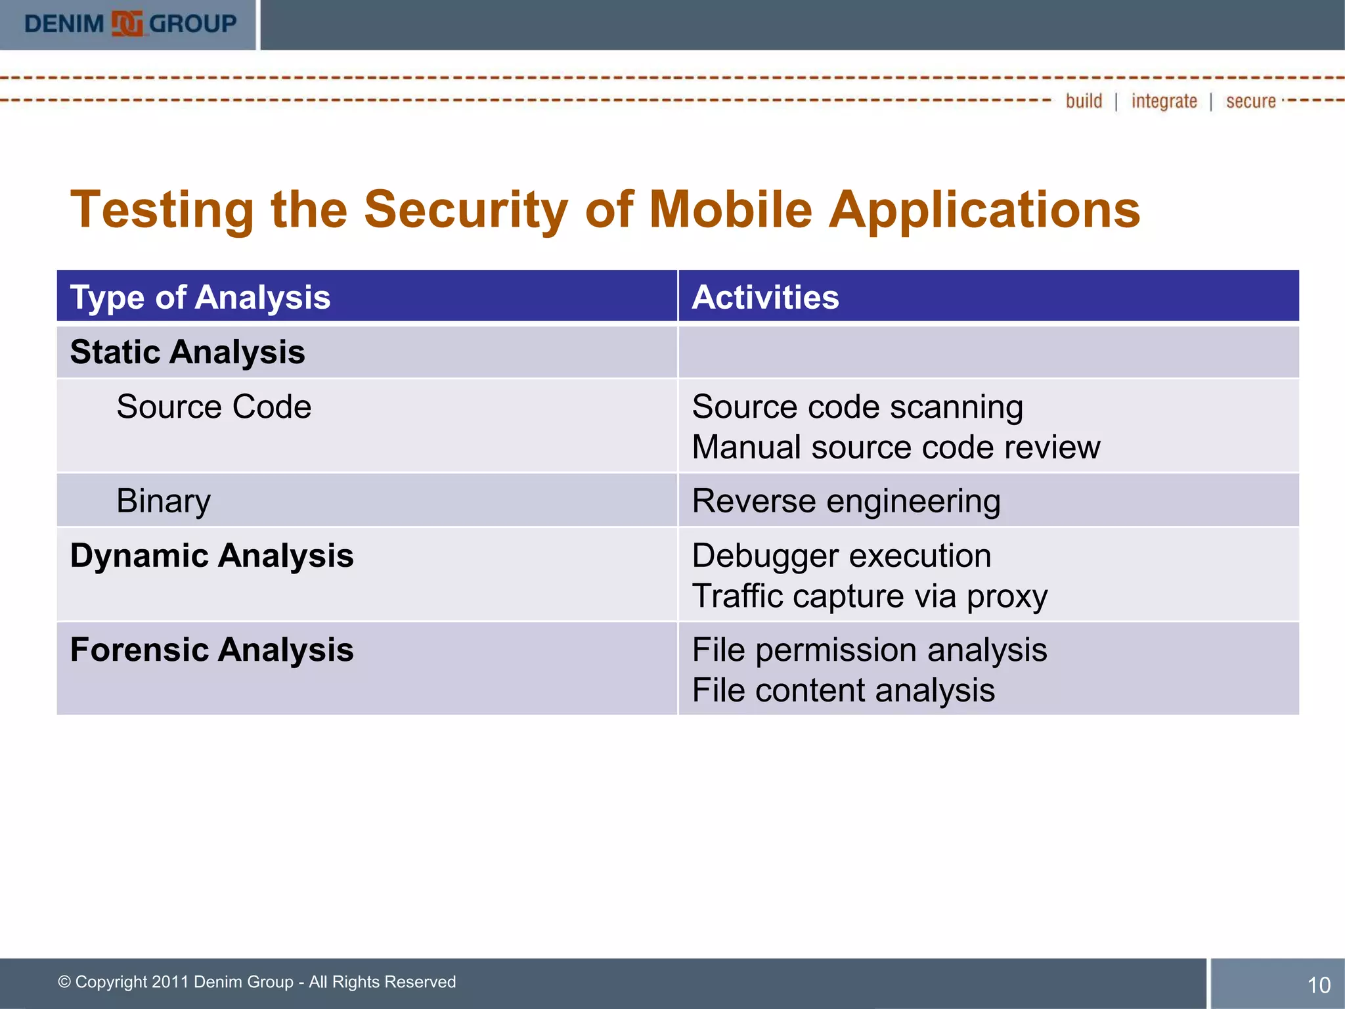Click File permission analysis text
The width and height of the screenshot is (1345, 1009).
coord(869,650)
